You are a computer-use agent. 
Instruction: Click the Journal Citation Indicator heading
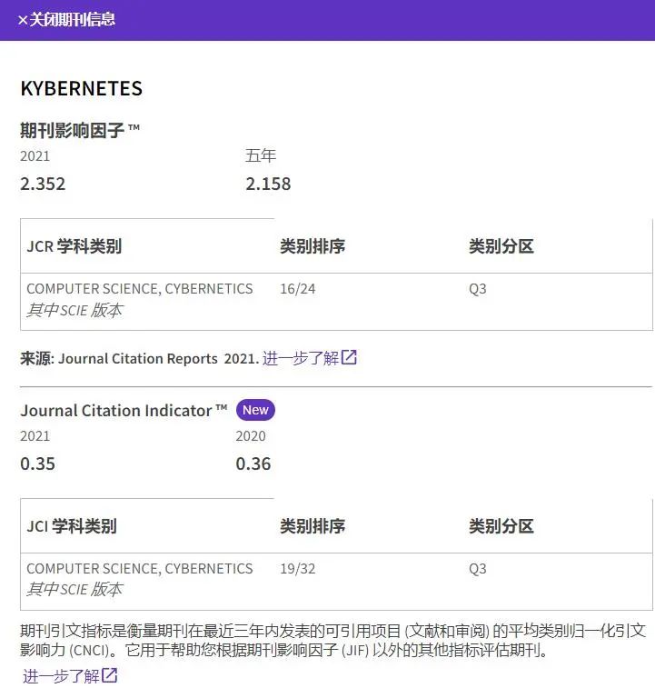tap(124, 410)
